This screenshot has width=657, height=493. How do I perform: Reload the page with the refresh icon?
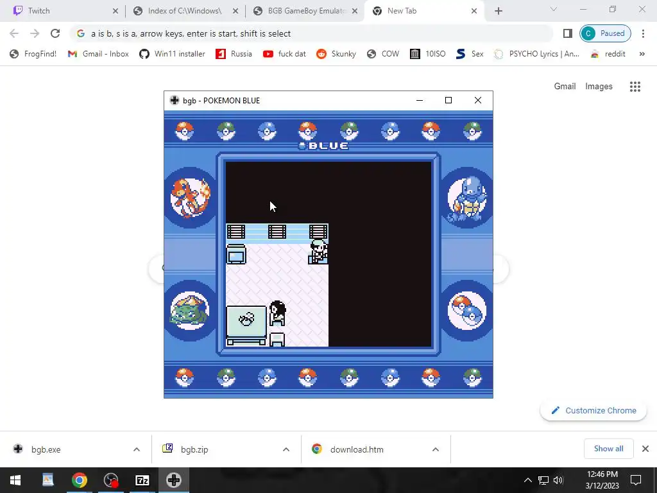click(x=55, y=33)
